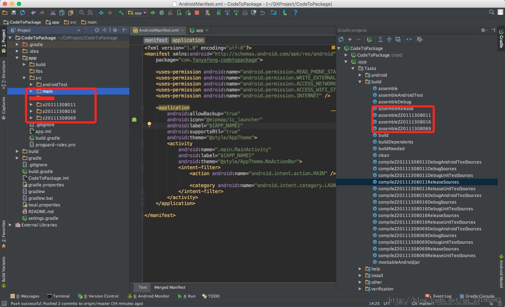
Task: Click the Attach Gradle project plus icon
Action: click(x=350, y=39)
